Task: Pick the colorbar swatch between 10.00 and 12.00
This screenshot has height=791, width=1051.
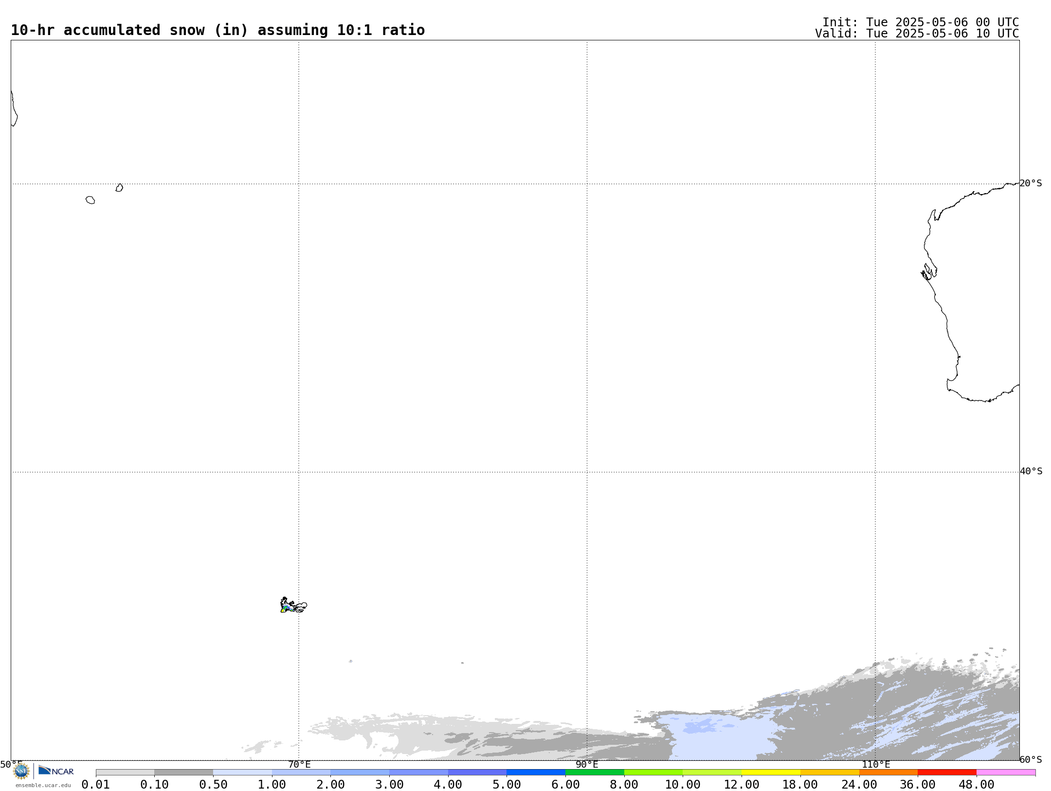Action: (712, 773)
